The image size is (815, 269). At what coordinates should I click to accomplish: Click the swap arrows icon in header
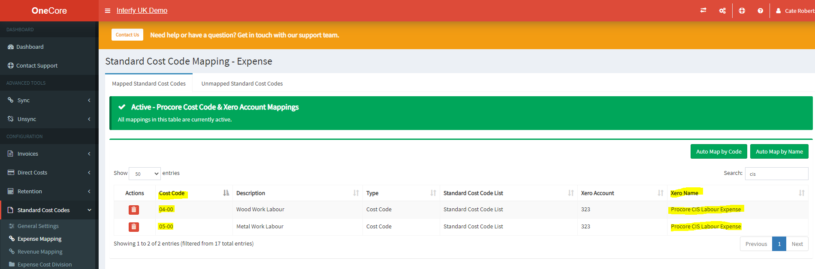tap(703, 11)
